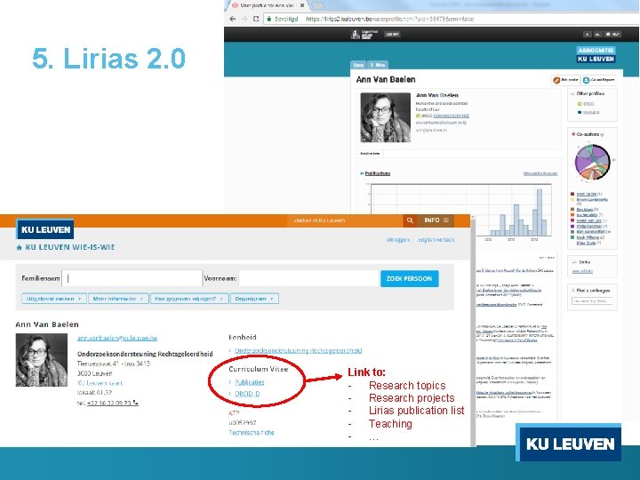Click Ann Van Baelen's email address link
This screenshot has height=480, width=640.
tap(117, 339)
